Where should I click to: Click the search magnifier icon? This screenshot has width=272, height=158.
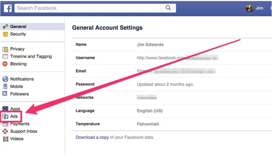pyautogui.click(x=168, y=8)
